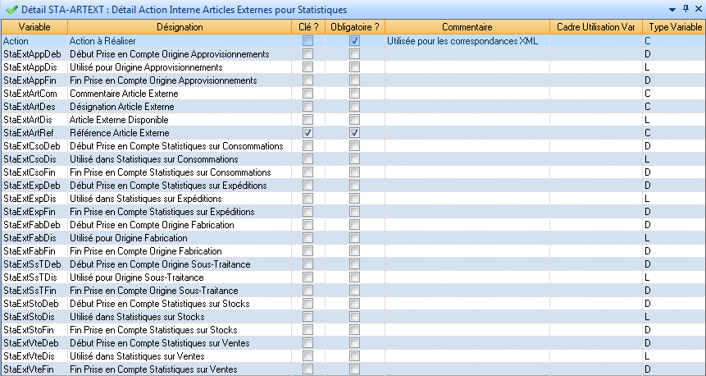The height and width of the screenshot is (376, 706).
Task: Select the StaExtArtCom variable row
Action: pyautogui.click(x=30, y=94)
